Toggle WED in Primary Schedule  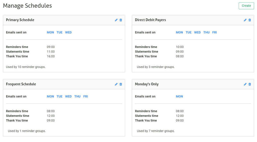(68, 32)
